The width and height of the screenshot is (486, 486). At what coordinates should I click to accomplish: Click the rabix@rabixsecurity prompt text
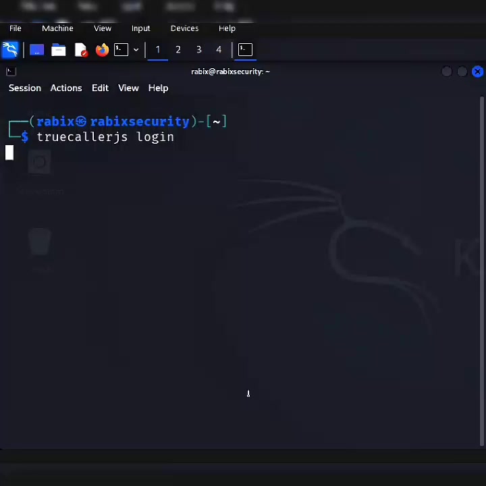click(x=113, y=122)
